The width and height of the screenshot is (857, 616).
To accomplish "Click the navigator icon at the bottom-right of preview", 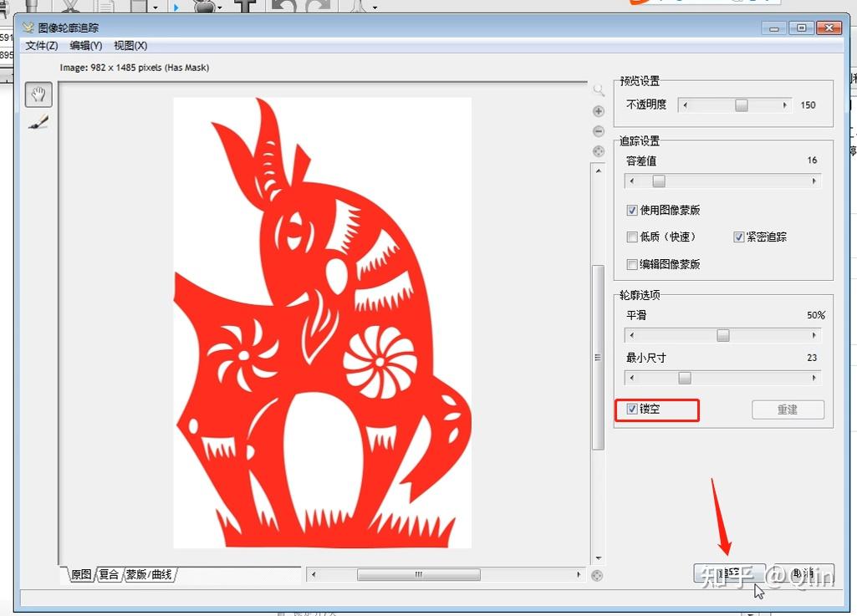I will (598, 575).
